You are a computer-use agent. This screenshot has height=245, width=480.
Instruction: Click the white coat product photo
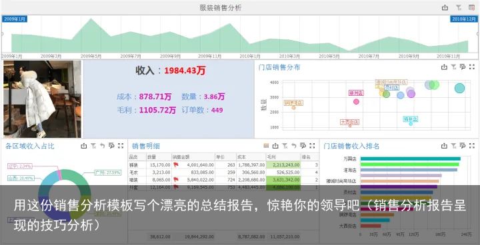coord(43,99)
